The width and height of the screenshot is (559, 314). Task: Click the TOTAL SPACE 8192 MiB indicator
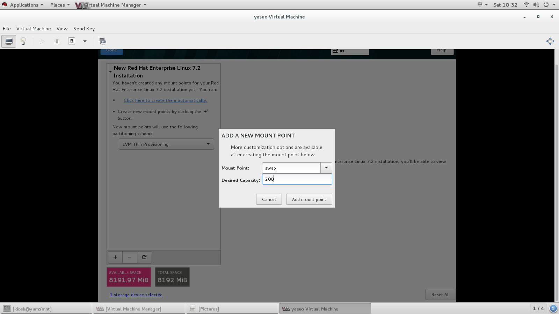coord(172,277)
